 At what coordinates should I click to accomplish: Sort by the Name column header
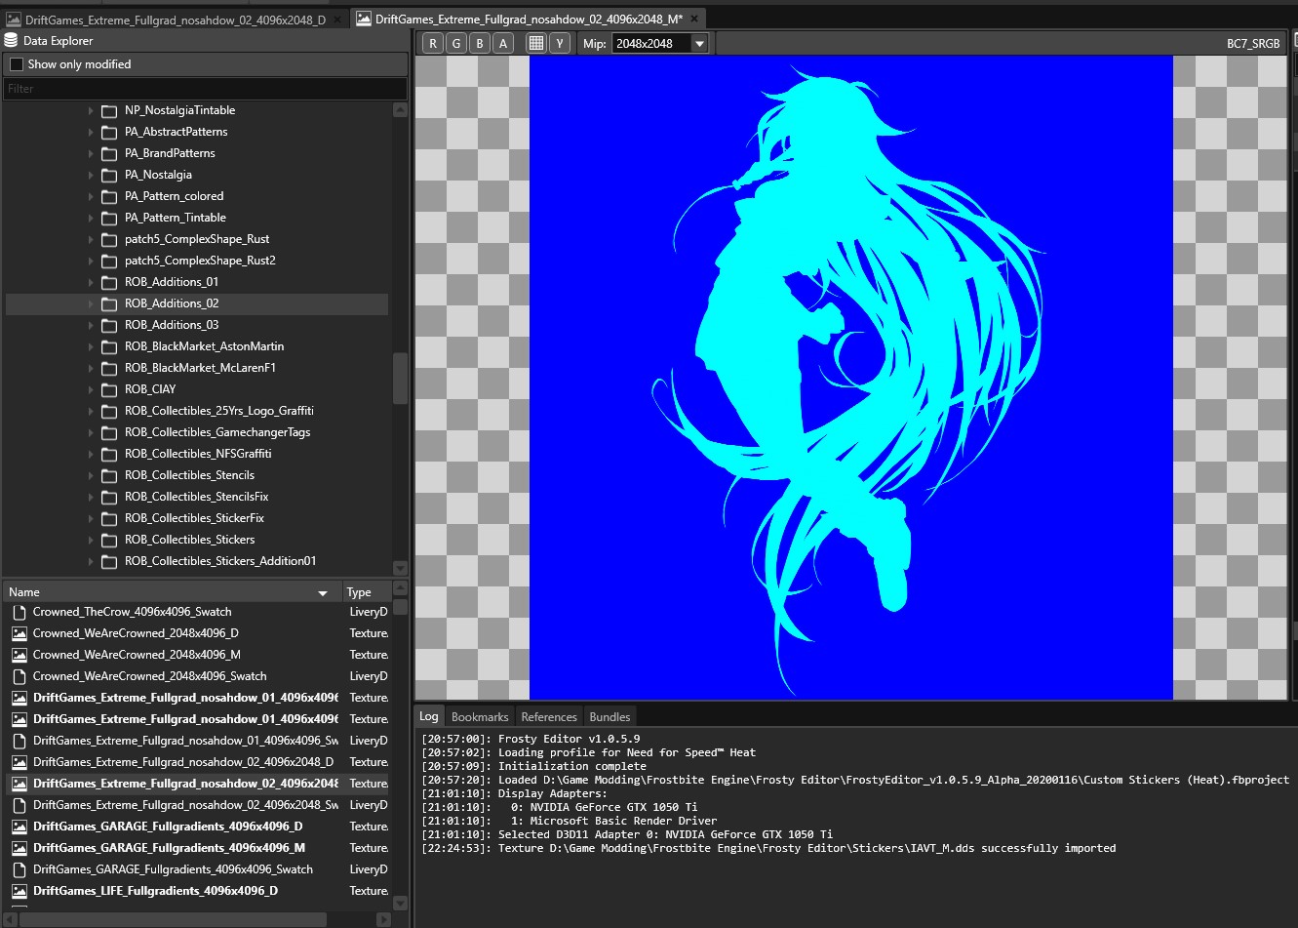pos(166,592)
